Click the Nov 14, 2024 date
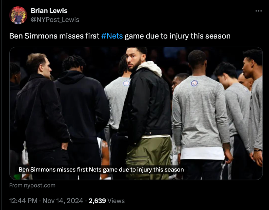 point(63,201)
